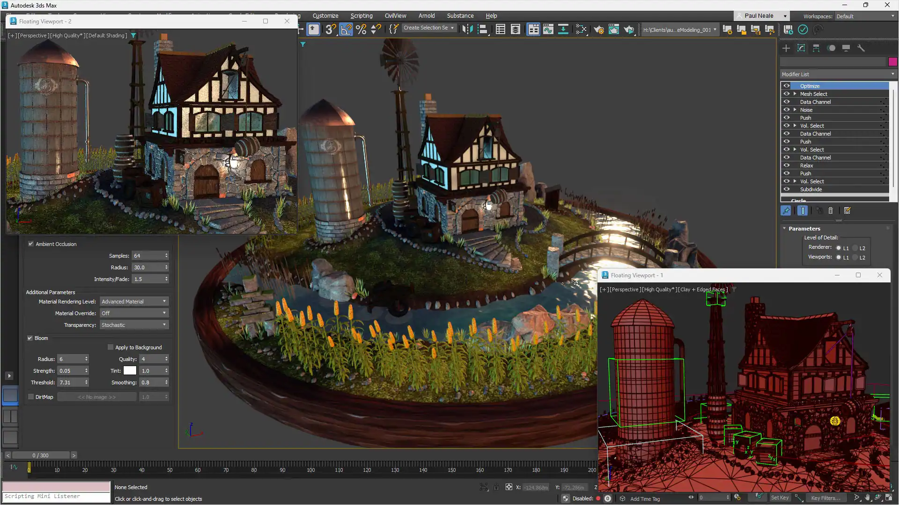899x505 pixels.
Task: Enable the Apply to Background checkbox
Action: tap(111, 347)
